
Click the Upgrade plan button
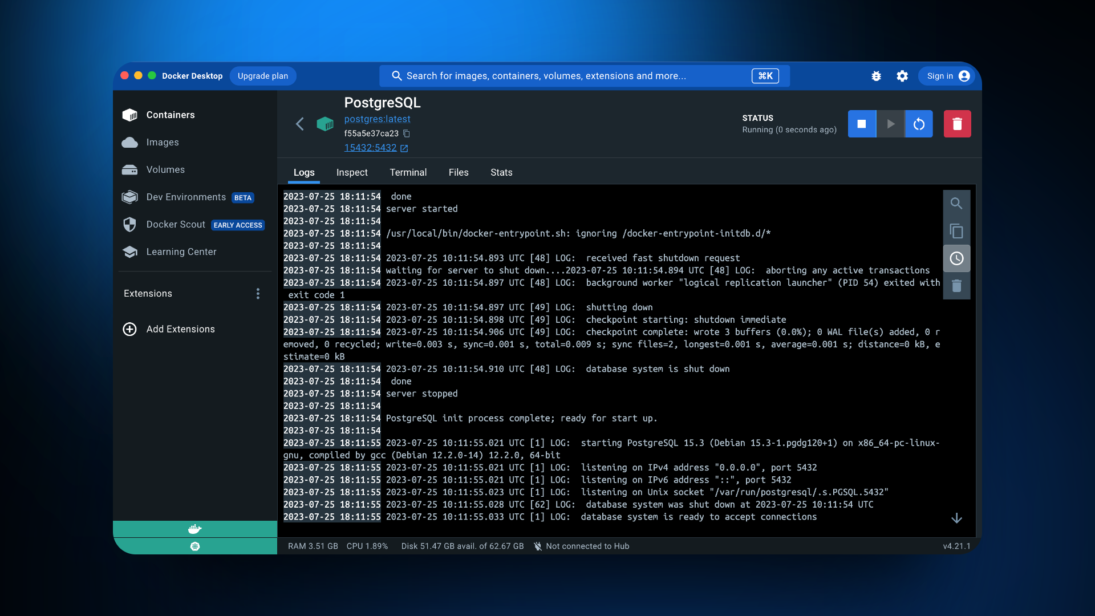point(263,76)
